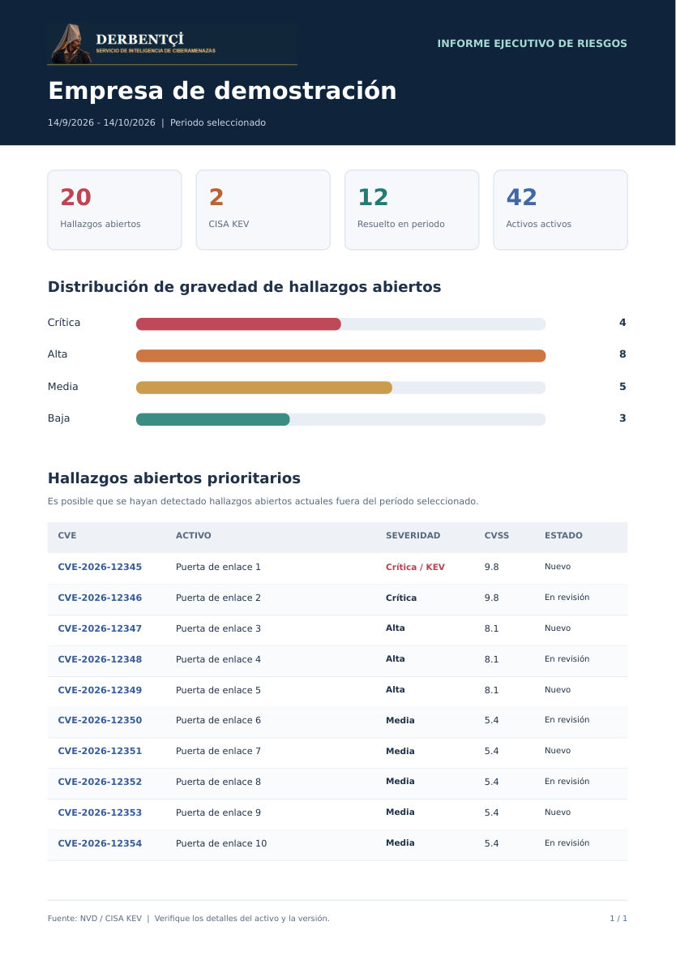
Task: Click the CVSS 9.8 of CVE-2026-12345
Action: point(491,567)
